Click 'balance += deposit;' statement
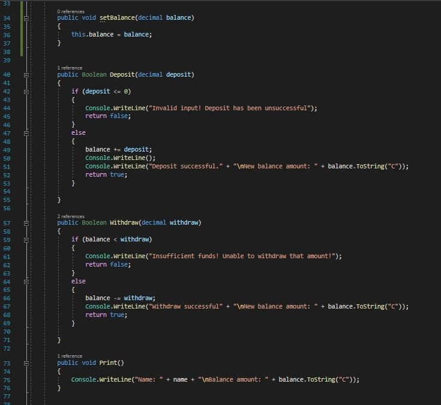 118,149
